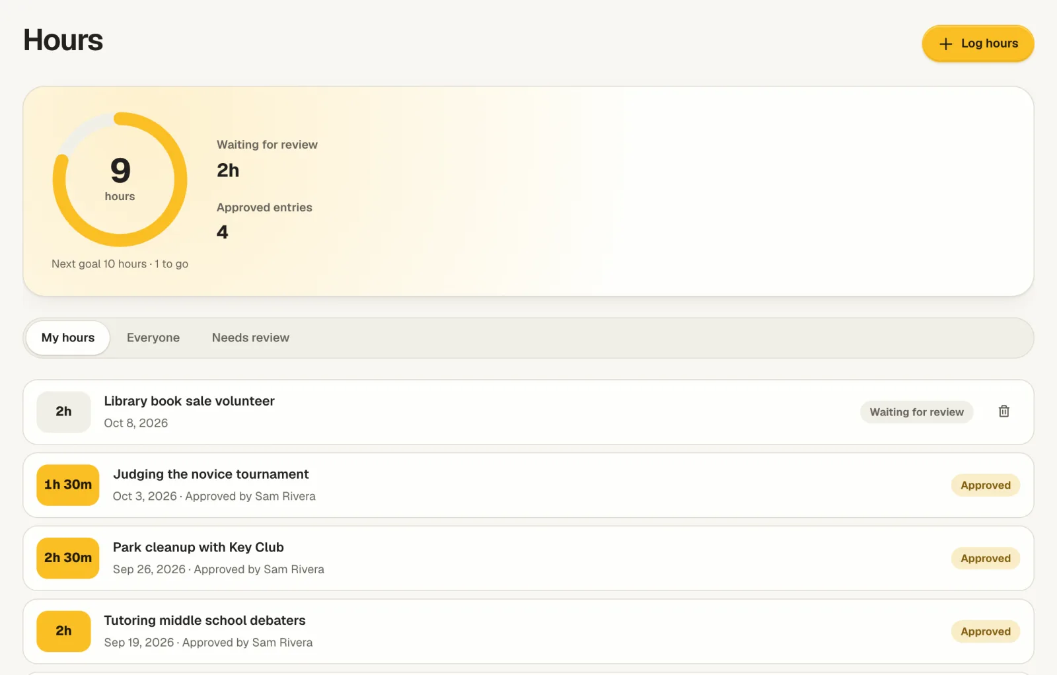Viewport: 1057px width, 675px height.
Task: Open Library book sale volunteer entry
Action: tap(528, 412)
